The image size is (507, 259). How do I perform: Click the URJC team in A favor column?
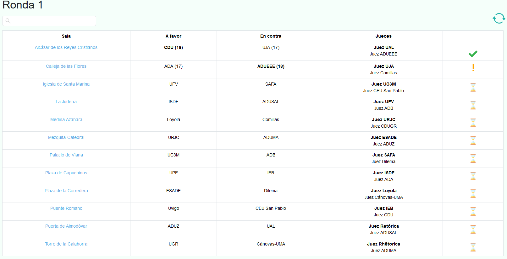(173, 137)
